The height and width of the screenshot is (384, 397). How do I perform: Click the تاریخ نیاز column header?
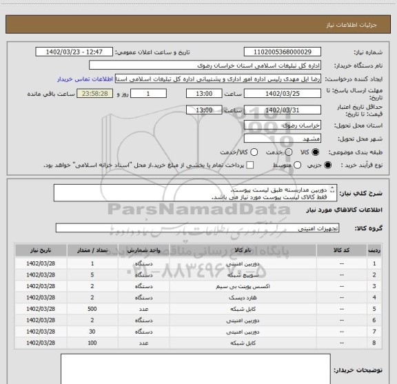[x=41, y=250]
